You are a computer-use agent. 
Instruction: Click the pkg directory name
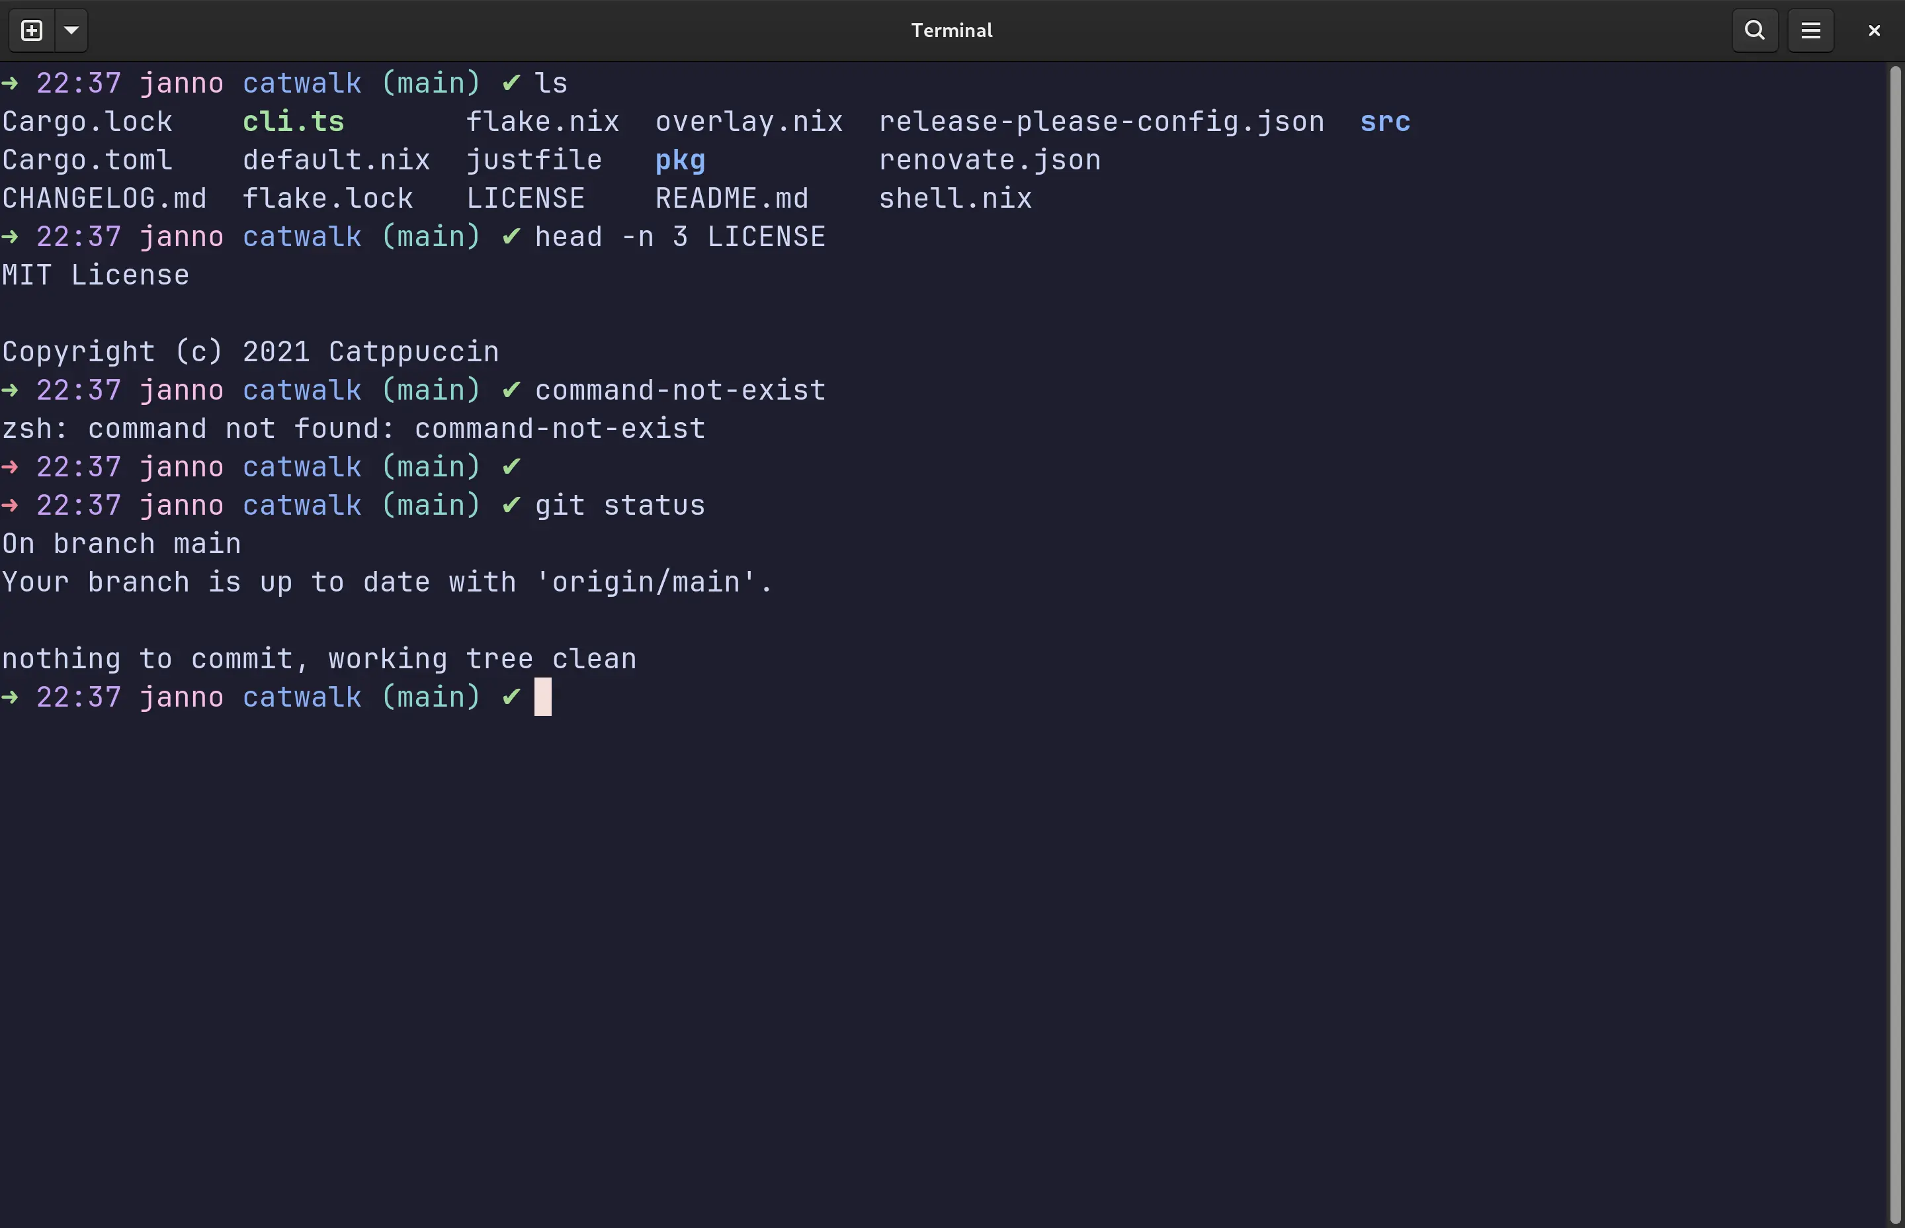[x=679, y=160]
